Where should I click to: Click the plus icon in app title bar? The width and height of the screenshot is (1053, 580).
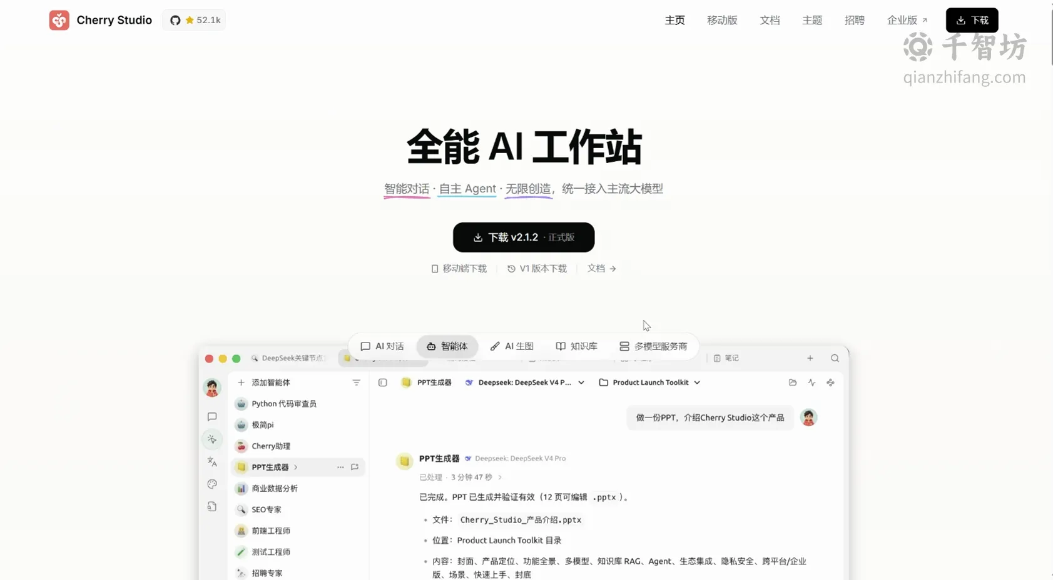click(810, 358)
